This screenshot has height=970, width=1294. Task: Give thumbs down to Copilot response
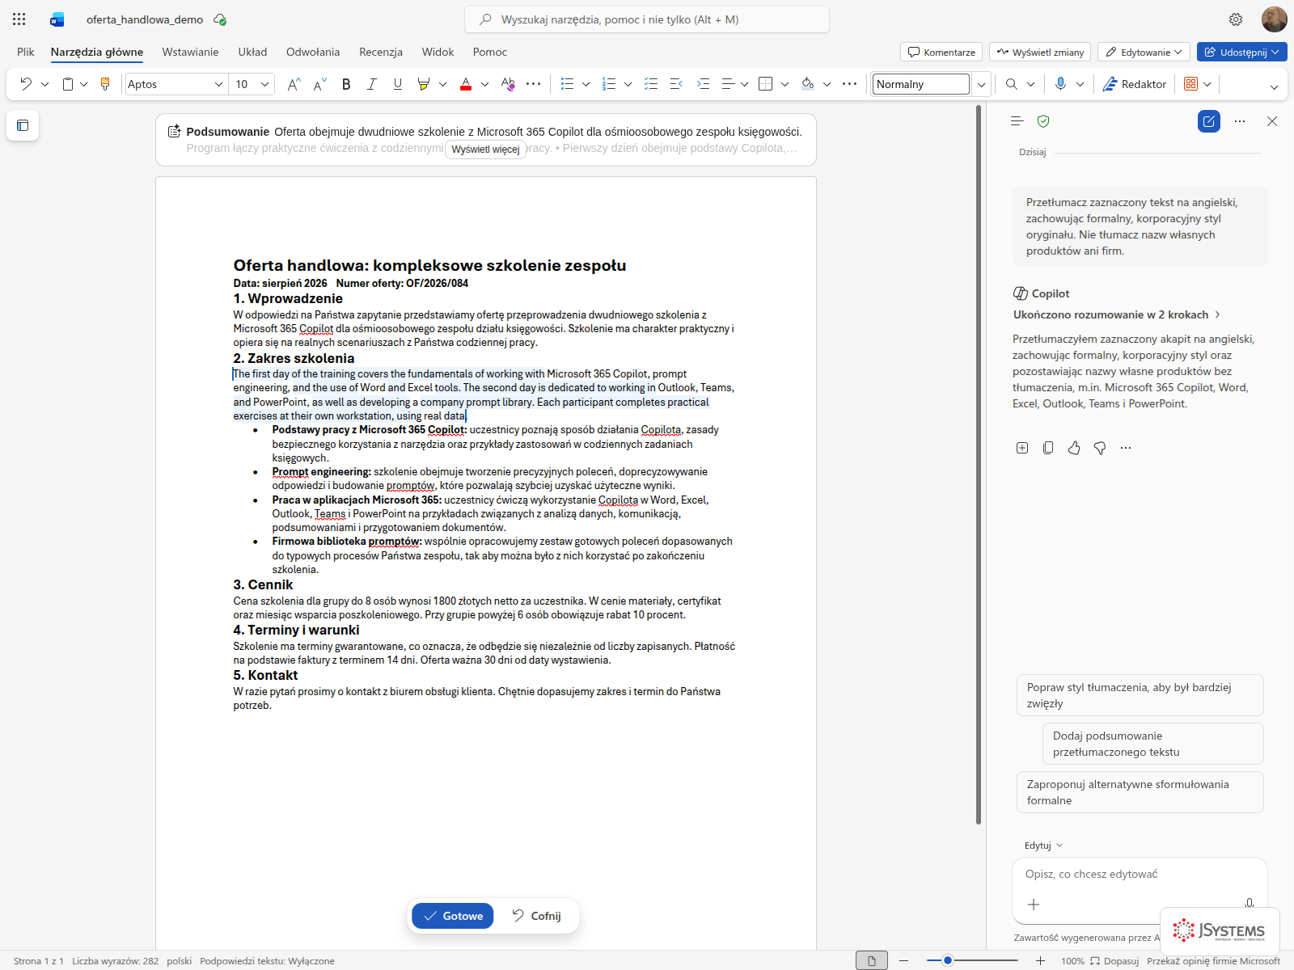coord(1100,448)
